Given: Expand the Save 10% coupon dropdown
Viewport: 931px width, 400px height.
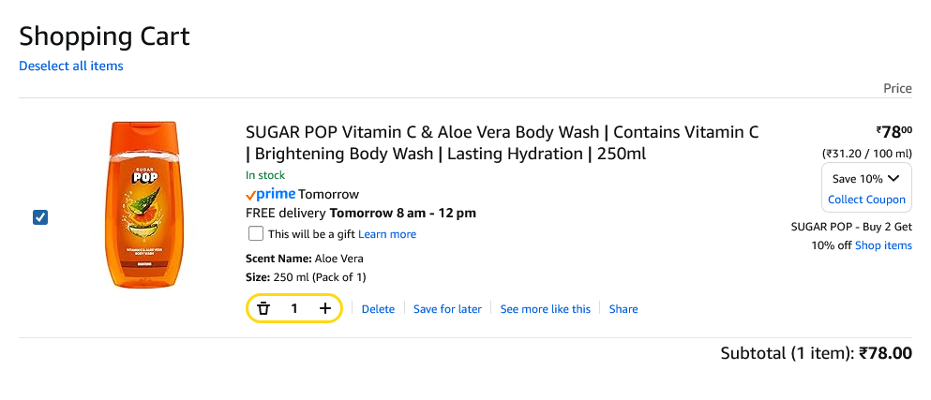Looking at the screenshot, I should pyautogui.click(x=866, y=178).
